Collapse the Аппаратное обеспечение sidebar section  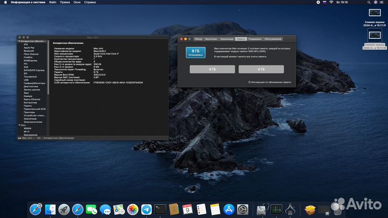coord(19,41)
